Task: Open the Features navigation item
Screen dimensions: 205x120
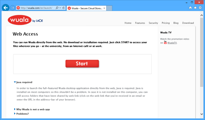Action: coord(140,23)
